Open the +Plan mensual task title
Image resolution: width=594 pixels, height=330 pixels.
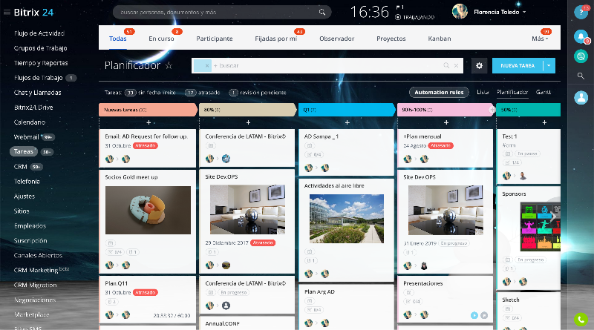[x=422, y=136]
